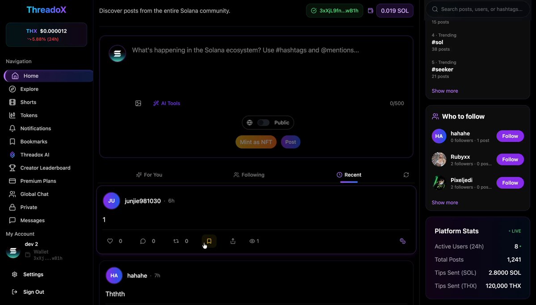536x305 pixels.
Task: Open the #seeker trending hashtag
Action: 442,69
